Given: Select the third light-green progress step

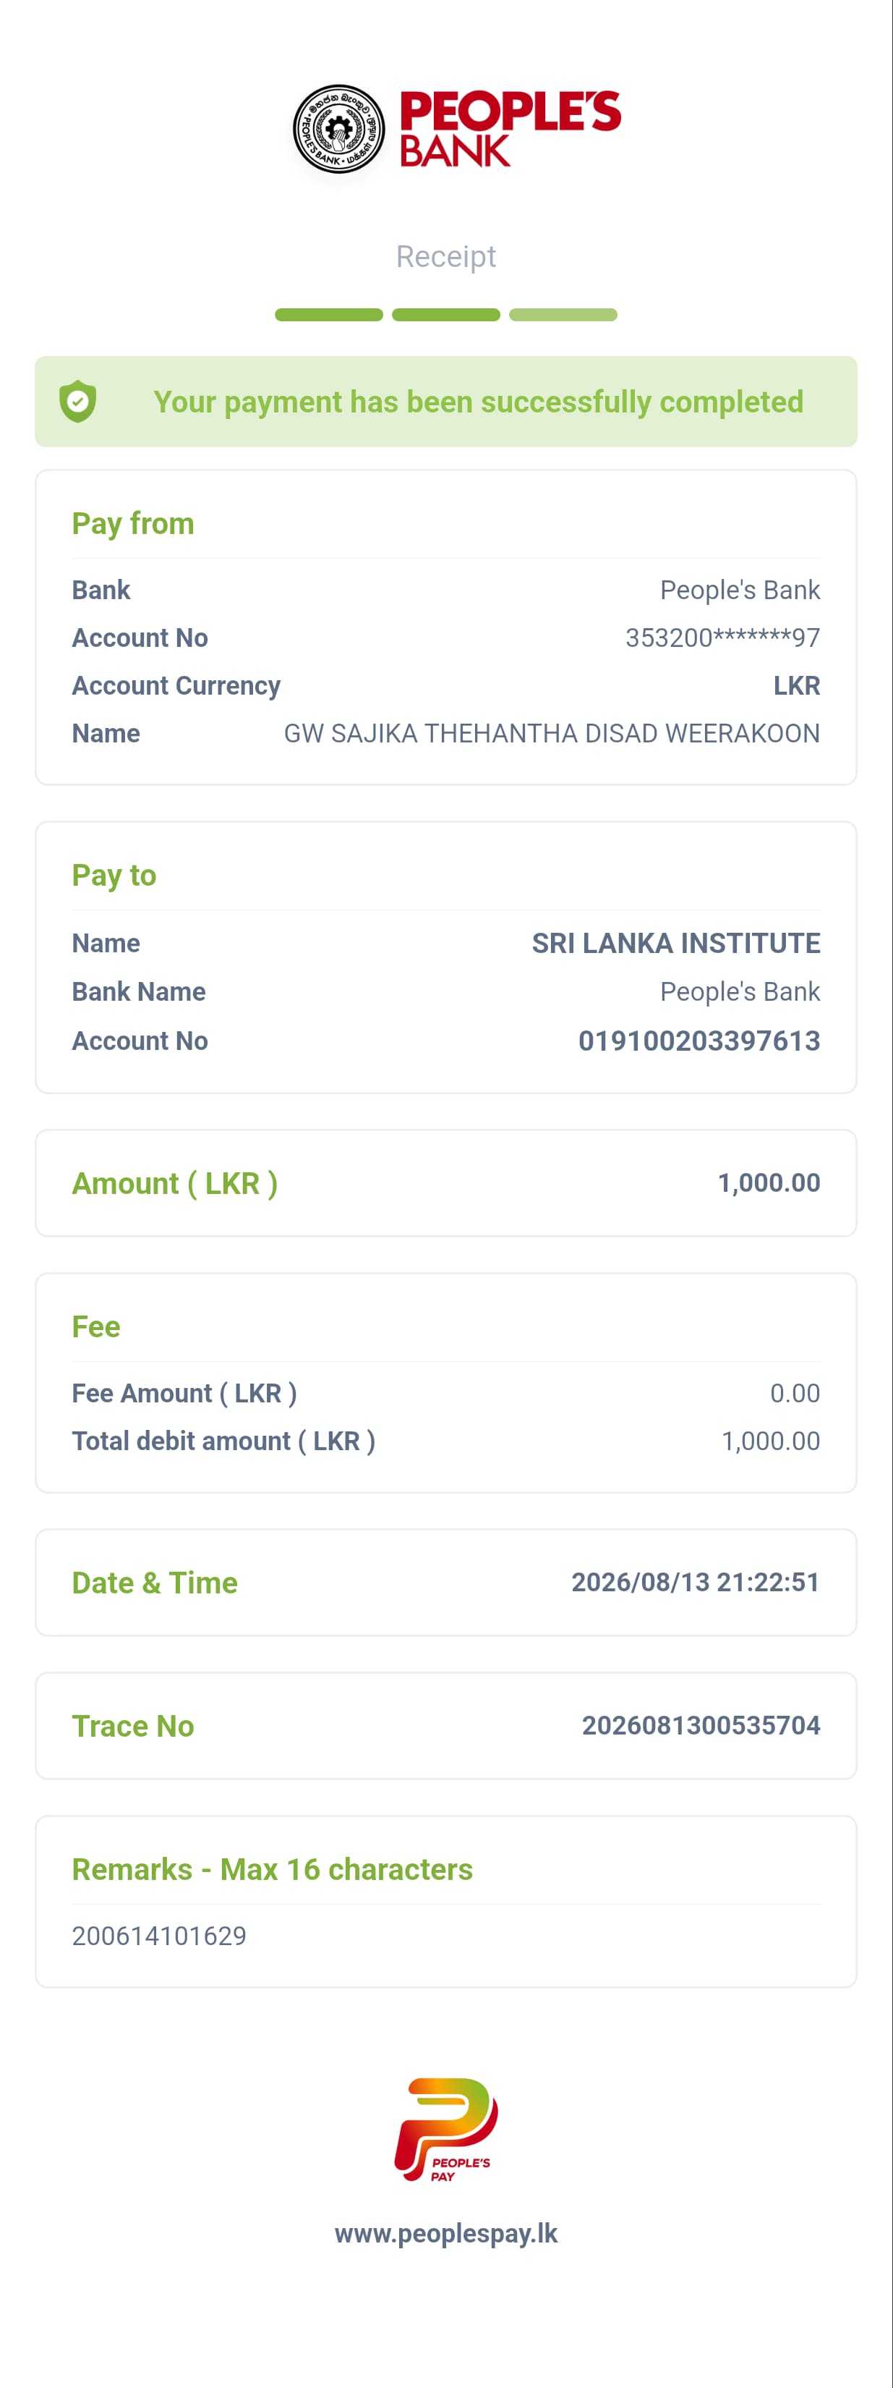Looking at the screenshot, I should (x=563, y=316).
